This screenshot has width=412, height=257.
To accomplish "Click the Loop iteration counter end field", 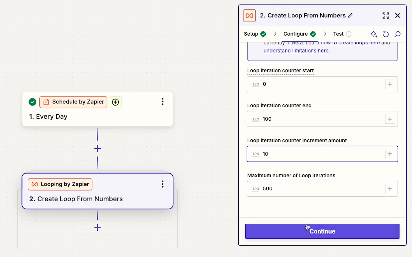I will [322, 119].
